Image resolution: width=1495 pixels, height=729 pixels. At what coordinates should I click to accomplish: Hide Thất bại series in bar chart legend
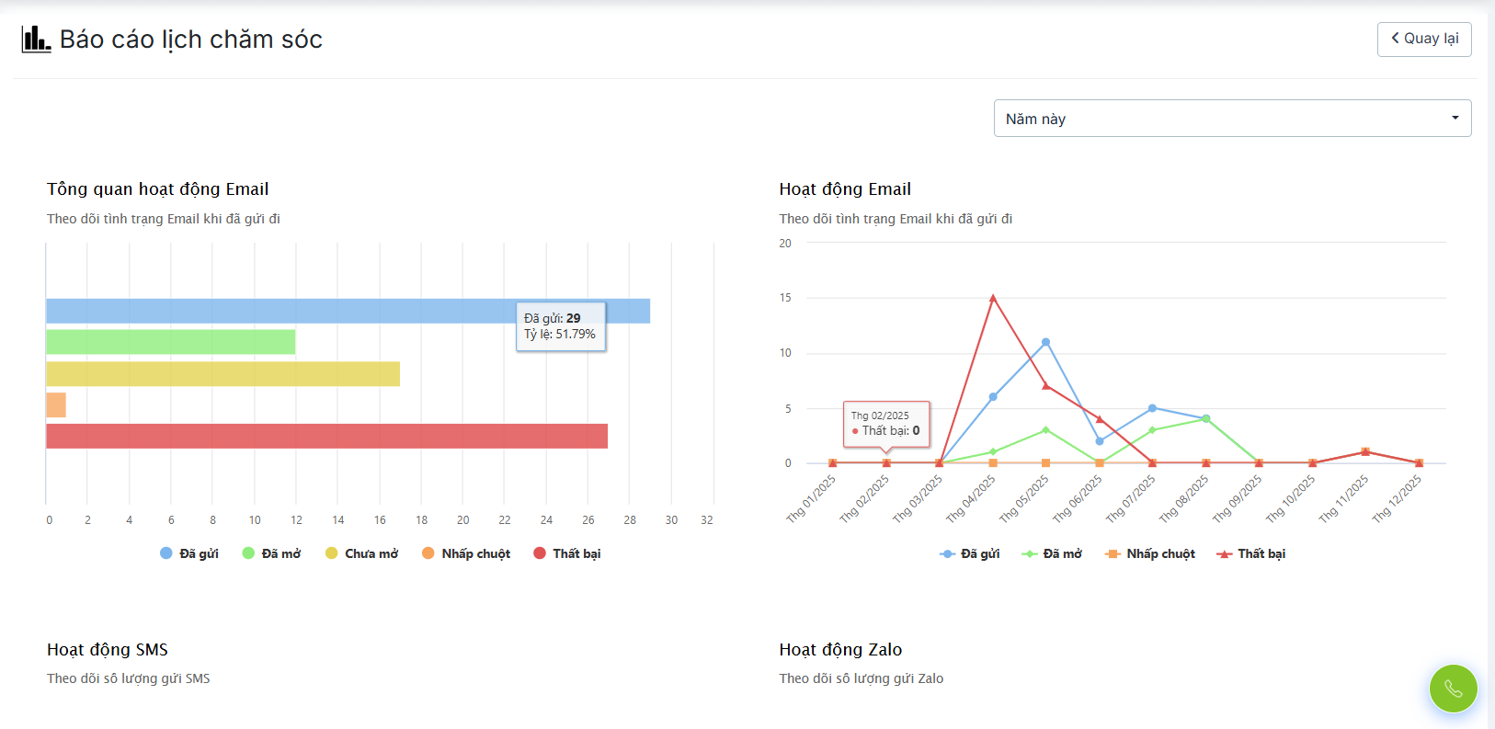click(567, 553)
